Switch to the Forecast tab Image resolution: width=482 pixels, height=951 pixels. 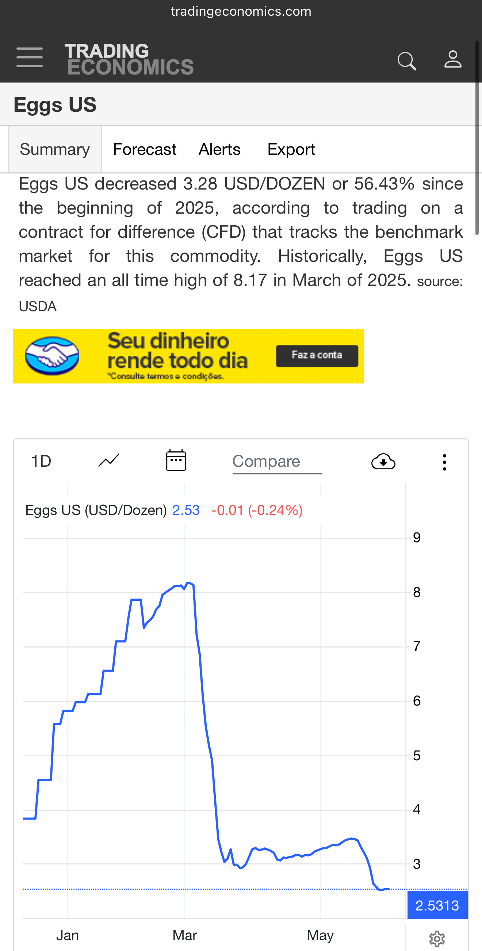click(144, 149)
